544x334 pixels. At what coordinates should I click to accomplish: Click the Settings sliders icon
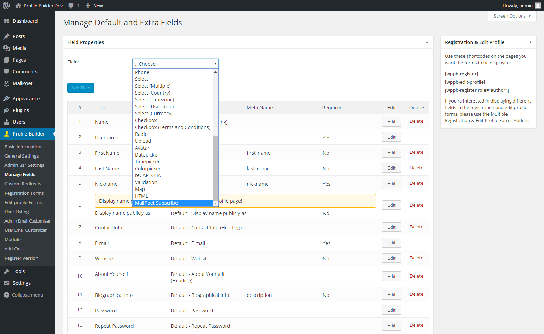(x=7, y=283)
